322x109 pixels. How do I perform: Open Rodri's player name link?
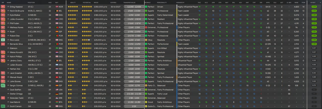(x=12, y=32)
